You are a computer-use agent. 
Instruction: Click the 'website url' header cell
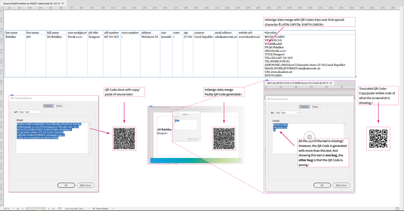(251, 33)
